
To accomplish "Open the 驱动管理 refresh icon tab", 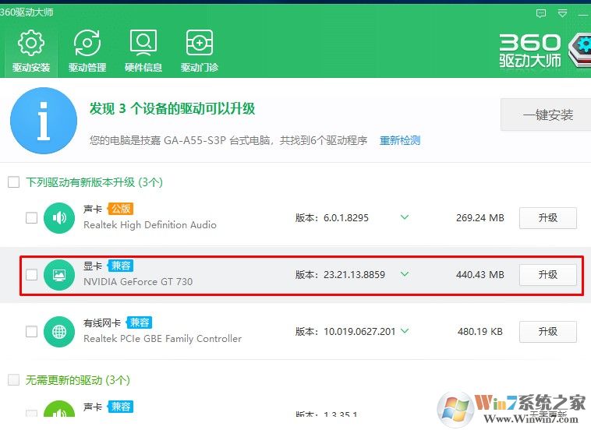I will [x=87, y=43].
